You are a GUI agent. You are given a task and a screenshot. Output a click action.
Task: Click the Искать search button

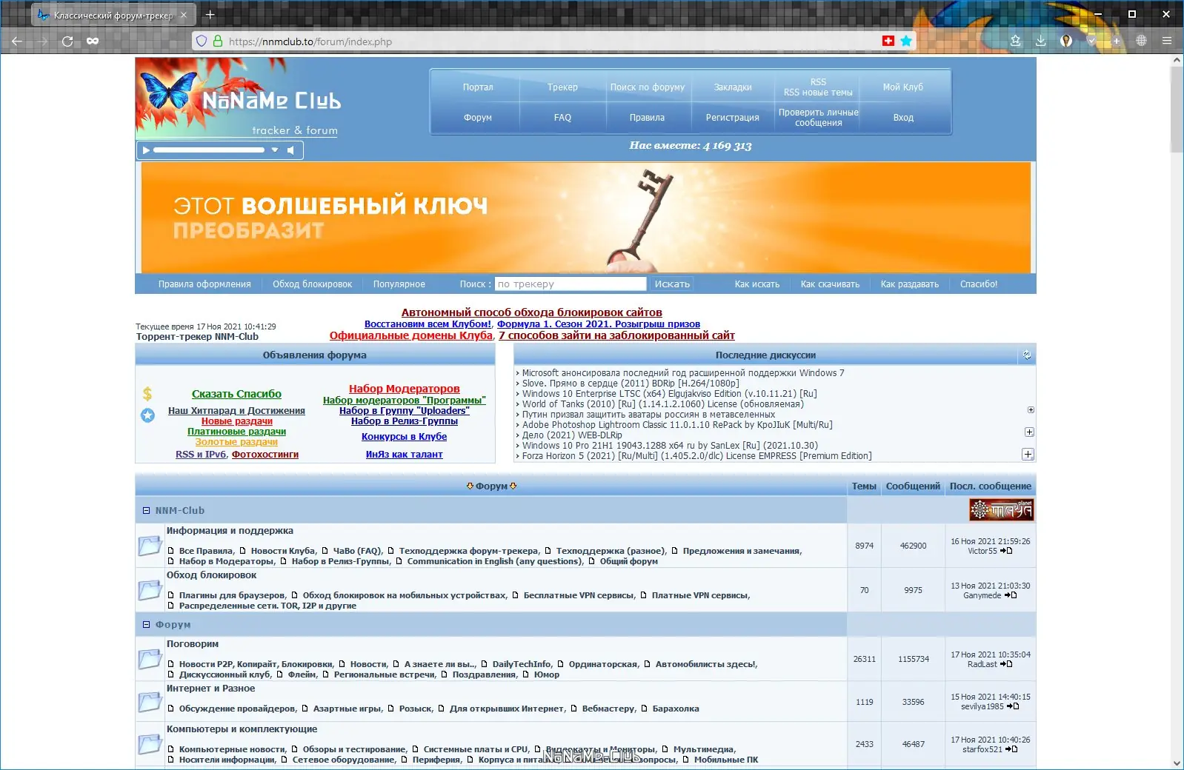(672, 284)
